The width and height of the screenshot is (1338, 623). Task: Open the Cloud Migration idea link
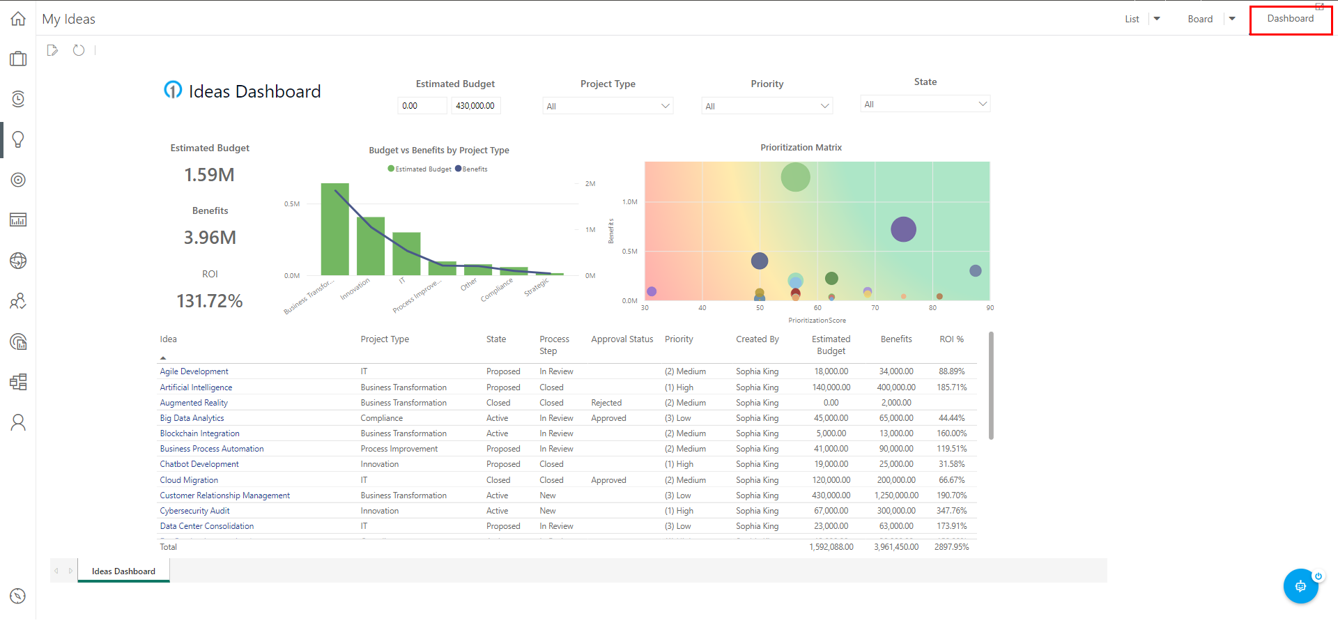click(x=189, y=480)
